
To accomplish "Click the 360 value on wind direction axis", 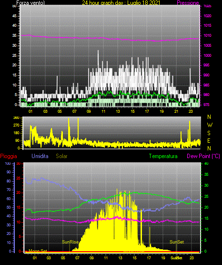I will point(16,118).
